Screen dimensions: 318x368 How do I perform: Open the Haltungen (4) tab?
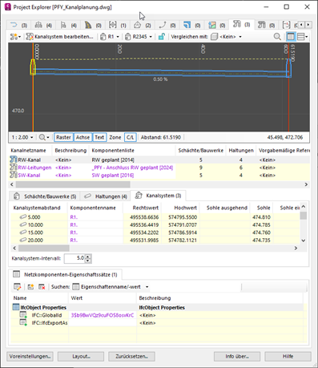point(105,196)
